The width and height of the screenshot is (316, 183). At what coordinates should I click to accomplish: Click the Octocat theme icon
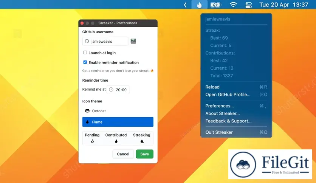coord(87,111)
